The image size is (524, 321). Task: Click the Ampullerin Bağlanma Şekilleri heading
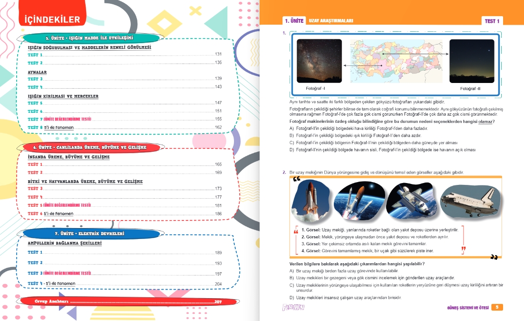point(65,243)
